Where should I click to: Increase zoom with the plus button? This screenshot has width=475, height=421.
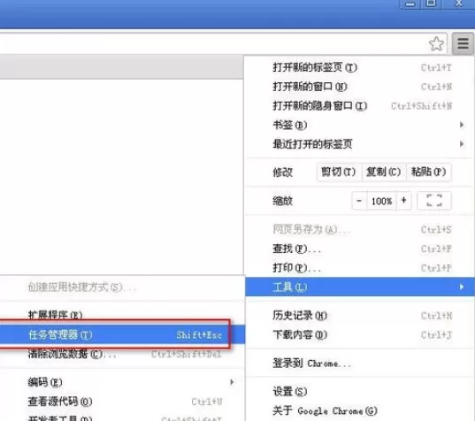[x=403, y=201]
